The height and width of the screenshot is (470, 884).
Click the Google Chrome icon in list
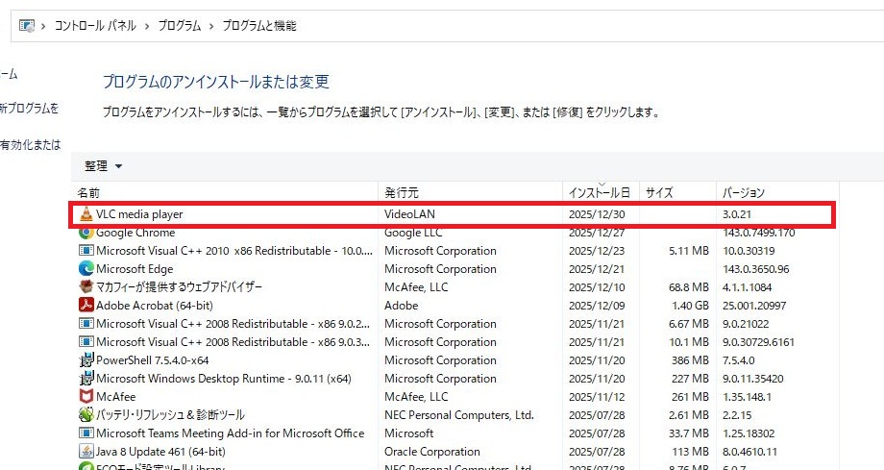pyautogui.click(x=86, y=233)
